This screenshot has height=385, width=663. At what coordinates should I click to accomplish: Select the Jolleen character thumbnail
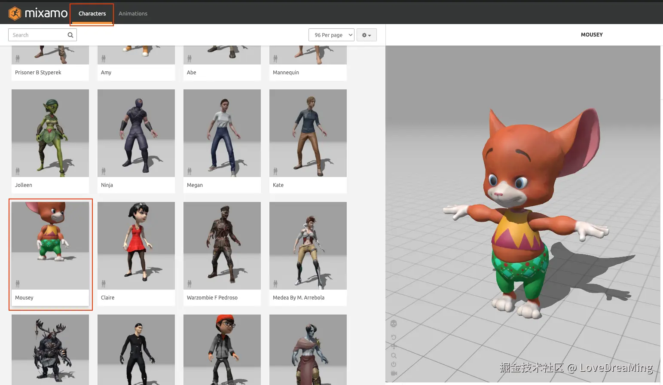click(50, 133)
